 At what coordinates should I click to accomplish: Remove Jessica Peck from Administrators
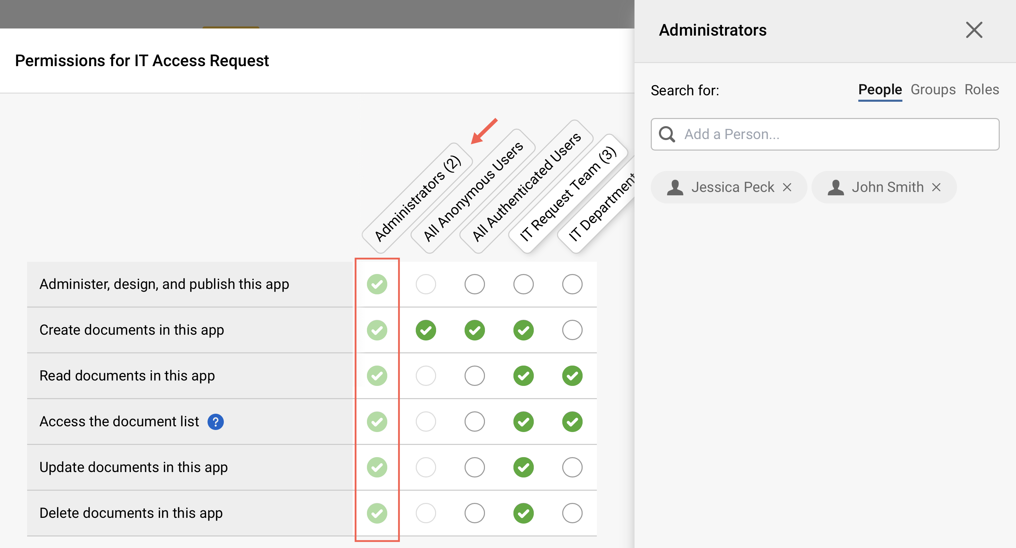click(x=787, y=187)
